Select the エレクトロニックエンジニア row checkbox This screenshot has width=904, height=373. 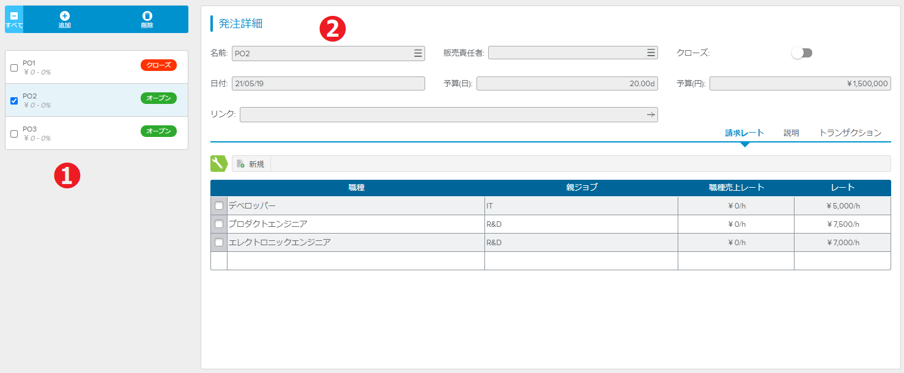[219, 242]
